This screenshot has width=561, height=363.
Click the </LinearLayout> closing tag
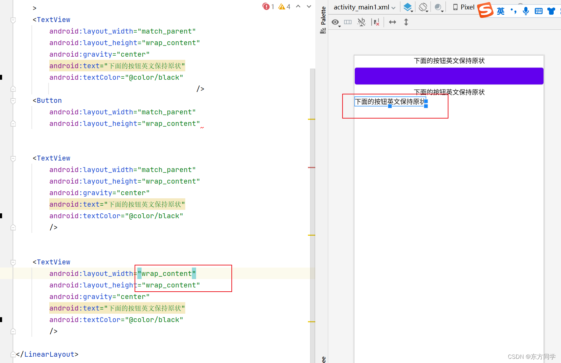47,354
